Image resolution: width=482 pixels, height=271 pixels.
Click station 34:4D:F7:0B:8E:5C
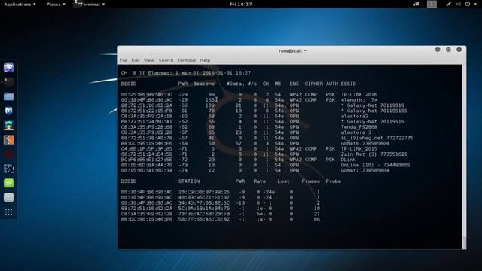(x=204, y=203)
